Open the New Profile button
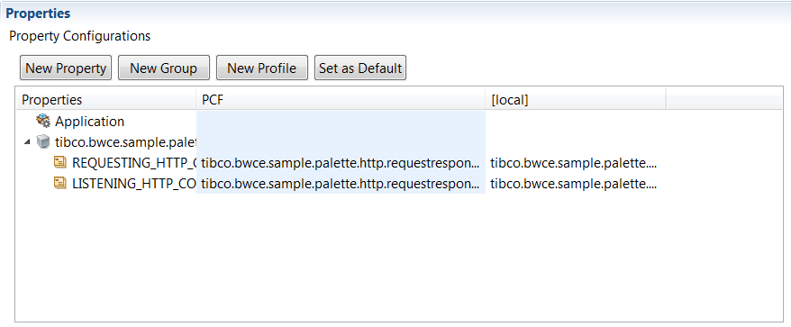The image size is (791, 327). pos(262,68)
